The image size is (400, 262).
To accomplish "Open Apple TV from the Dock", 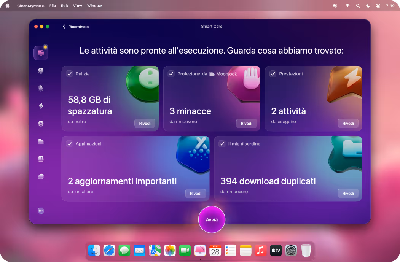I will [276, 251].
